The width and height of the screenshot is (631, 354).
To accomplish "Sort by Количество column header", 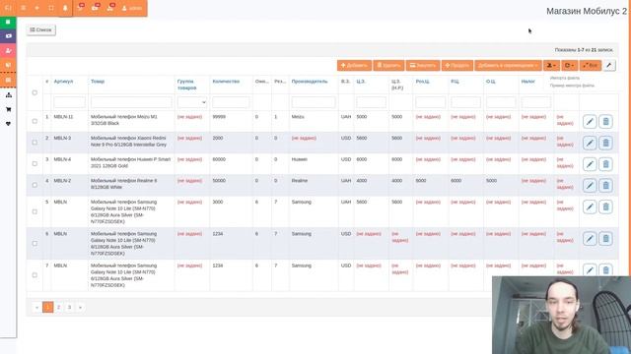I will (226, 82).
